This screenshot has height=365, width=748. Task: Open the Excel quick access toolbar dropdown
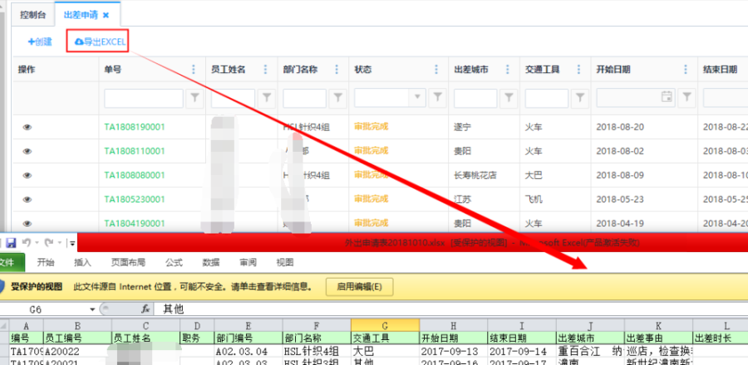72,244
